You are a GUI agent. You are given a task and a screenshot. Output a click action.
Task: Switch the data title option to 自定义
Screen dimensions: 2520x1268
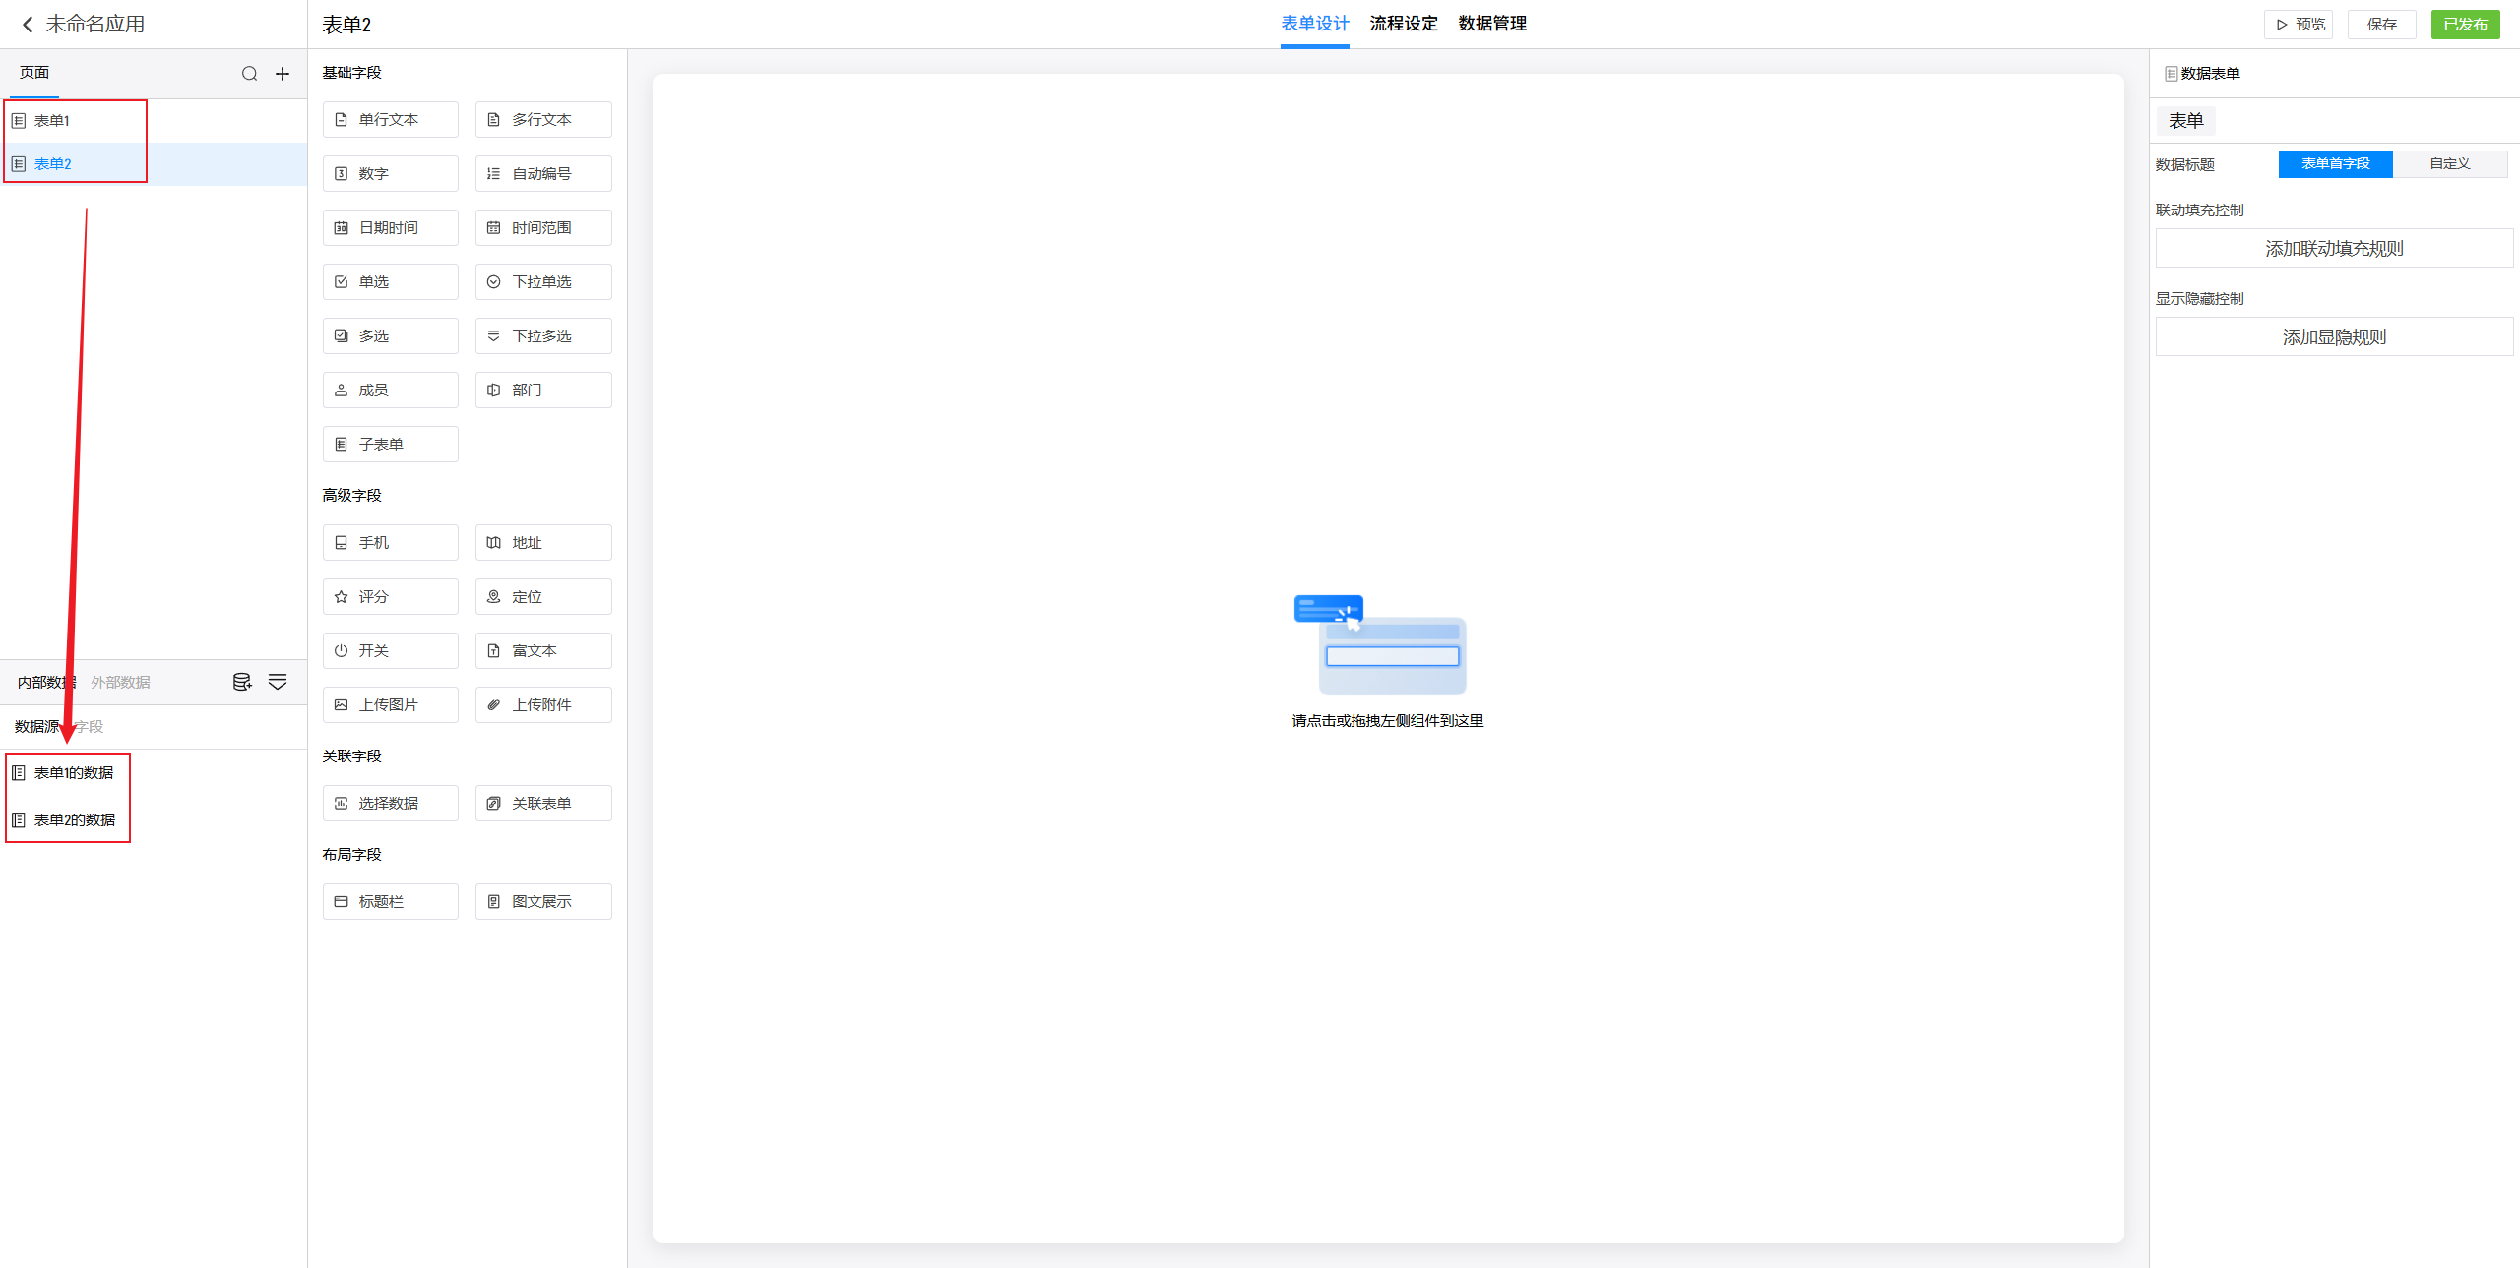pos(2449,164)
